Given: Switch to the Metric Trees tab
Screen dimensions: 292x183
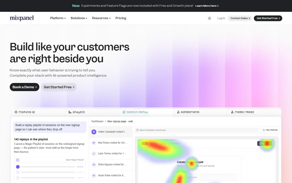Looking at the screenshot, I should coord(254,112).
